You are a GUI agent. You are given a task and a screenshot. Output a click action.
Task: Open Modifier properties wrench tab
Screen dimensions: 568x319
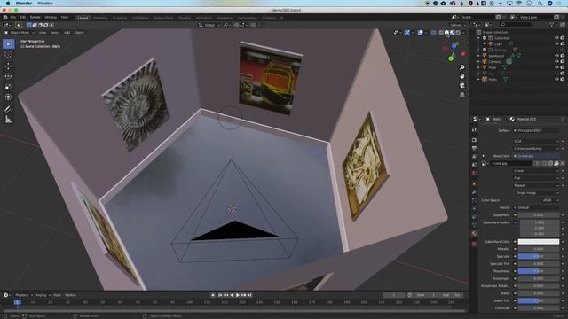click(x=474, y=192)
